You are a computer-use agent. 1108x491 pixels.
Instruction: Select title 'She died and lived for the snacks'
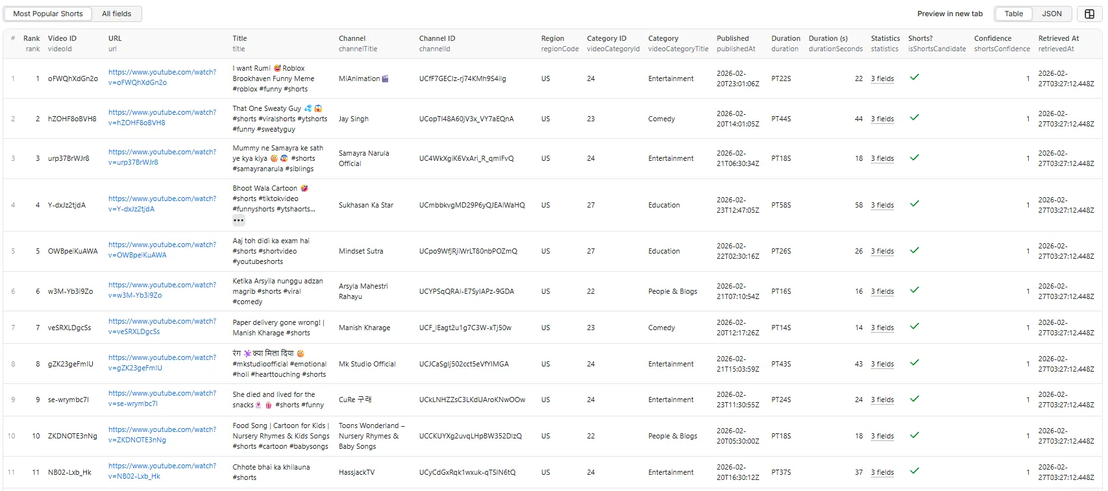pos(274,400)
